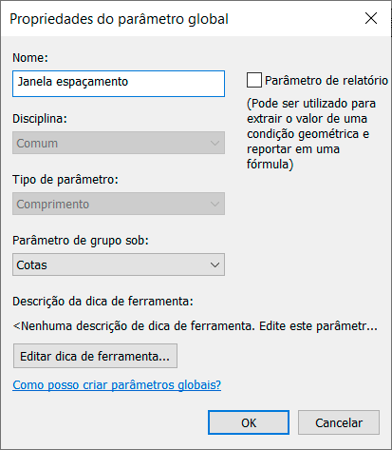Screen dimensions: 392x450
Task: Enable the Parâmetro de relatório checkbox
Action: pyautogui.click(x=254, y=80)
